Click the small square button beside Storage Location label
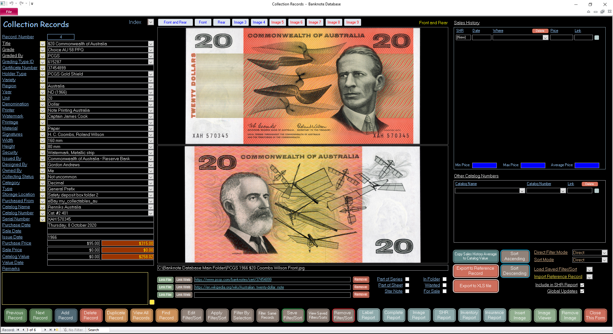 [x=42, y=195]
